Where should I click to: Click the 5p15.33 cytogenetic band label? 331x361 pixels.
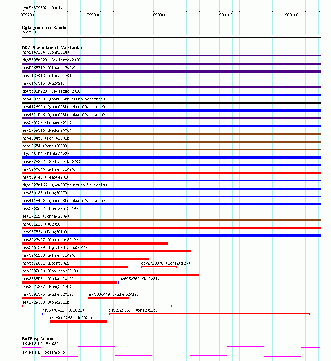(30, 32)
